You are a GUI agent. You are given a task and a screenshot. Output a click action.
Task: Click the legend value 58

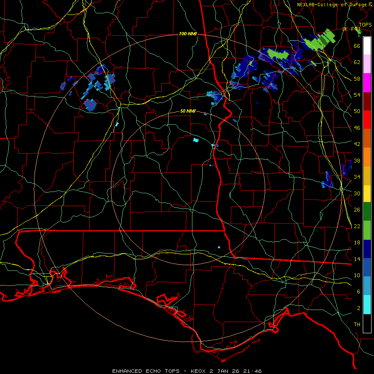357,79
